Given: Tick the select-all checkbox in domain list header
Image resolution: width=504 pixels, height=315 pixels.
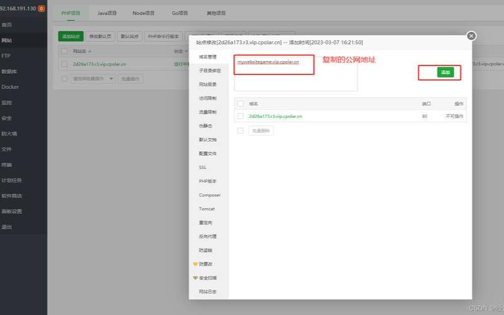Looking at the screenshot, I should pyautogui.click(x=240, y=103).
